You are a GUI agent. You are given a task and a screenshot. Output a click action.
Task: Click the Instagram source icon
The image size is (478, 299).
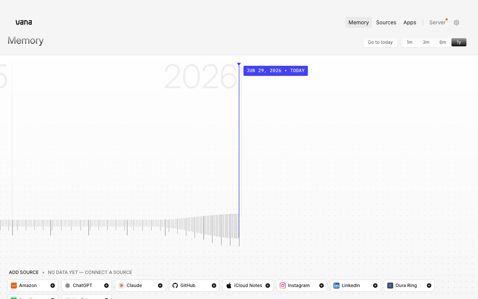pos(283,286)
